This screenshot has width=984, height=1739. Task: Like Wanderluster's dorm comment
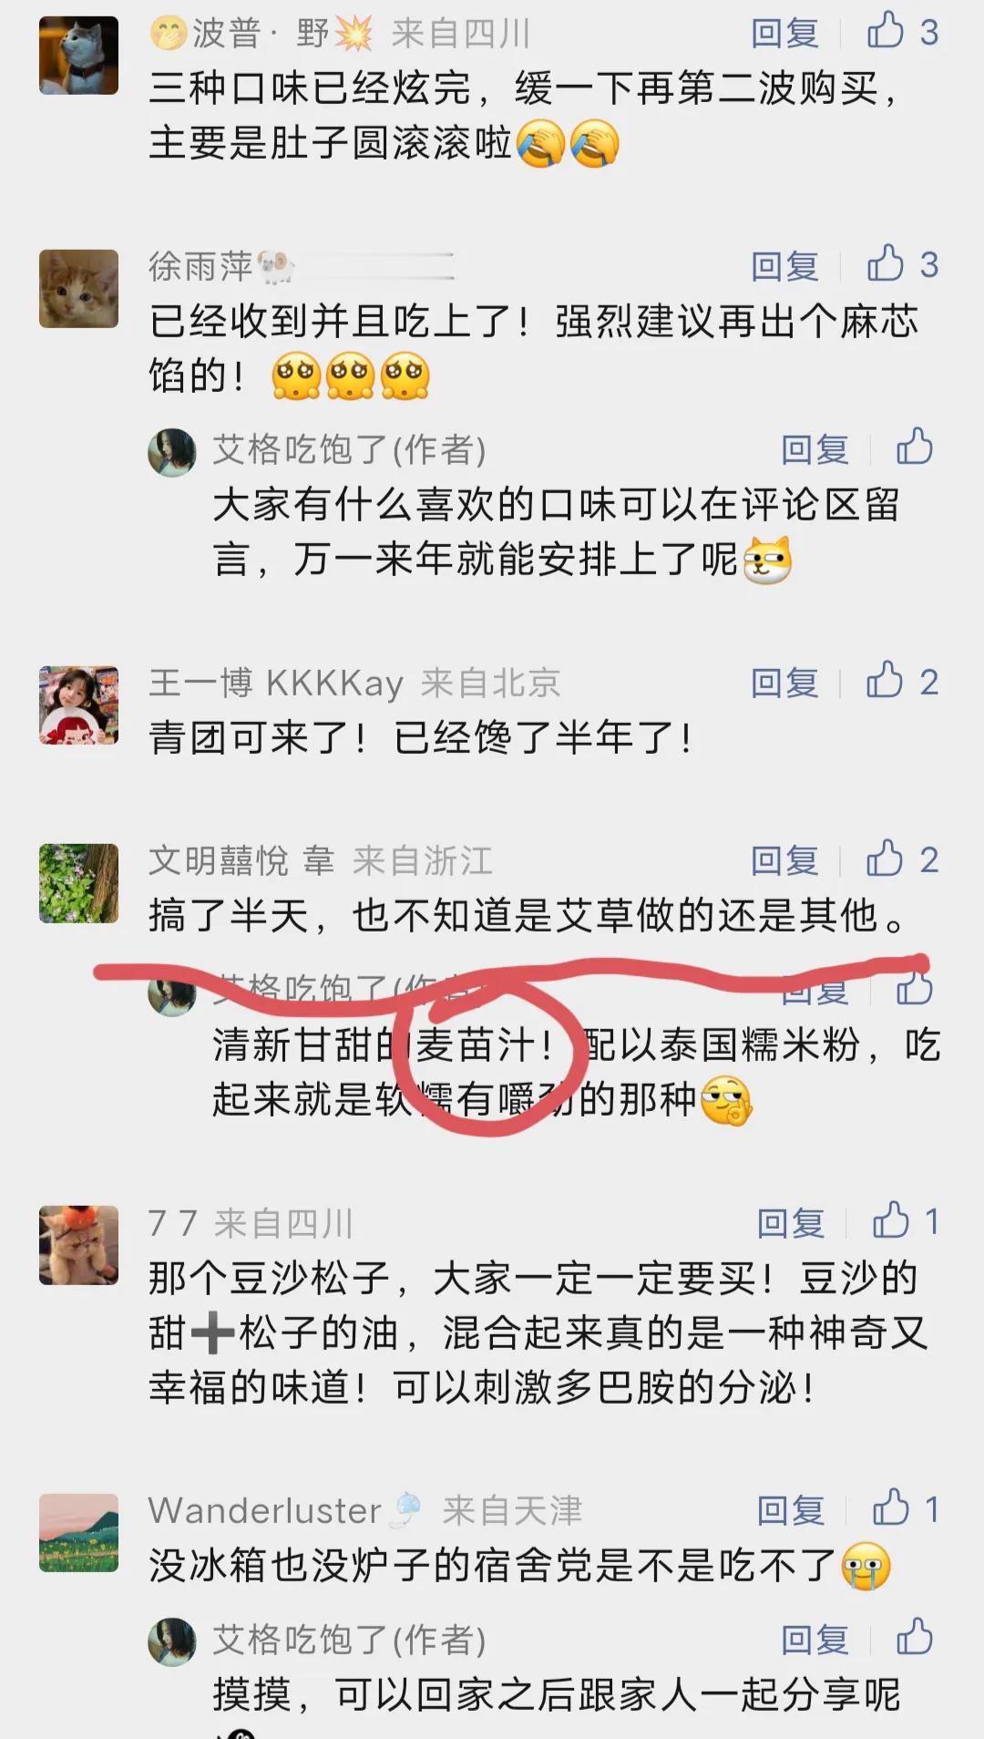pyautogui.click(x=906, y=1508)
